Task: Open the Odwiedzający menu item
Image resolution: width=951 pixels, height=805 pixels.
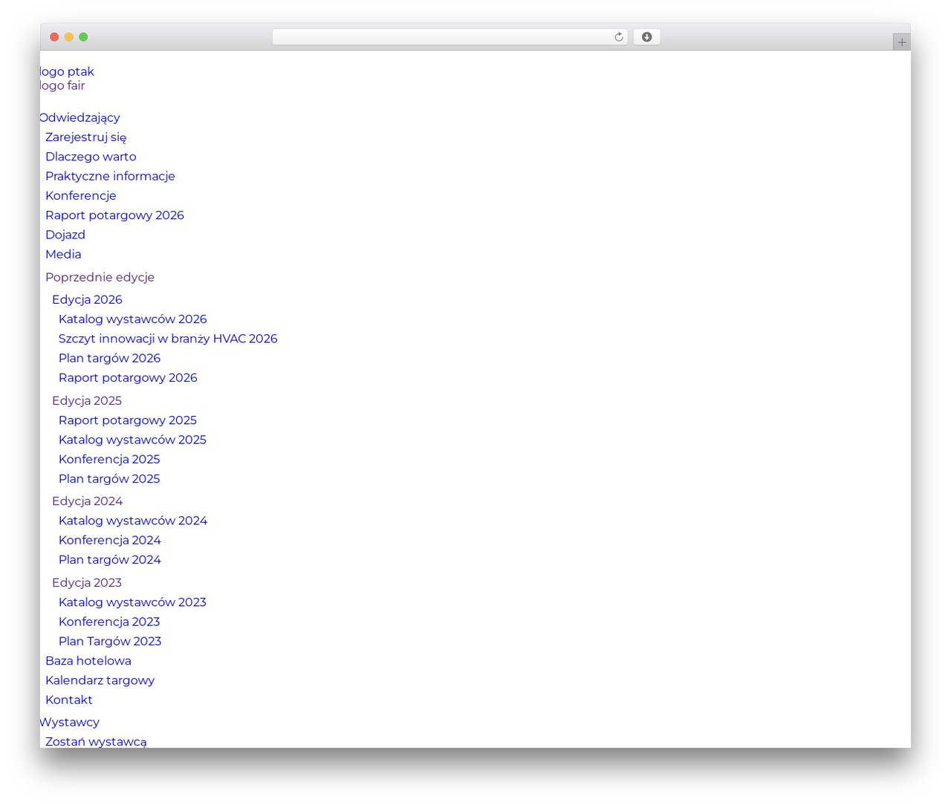Action: 79,117
